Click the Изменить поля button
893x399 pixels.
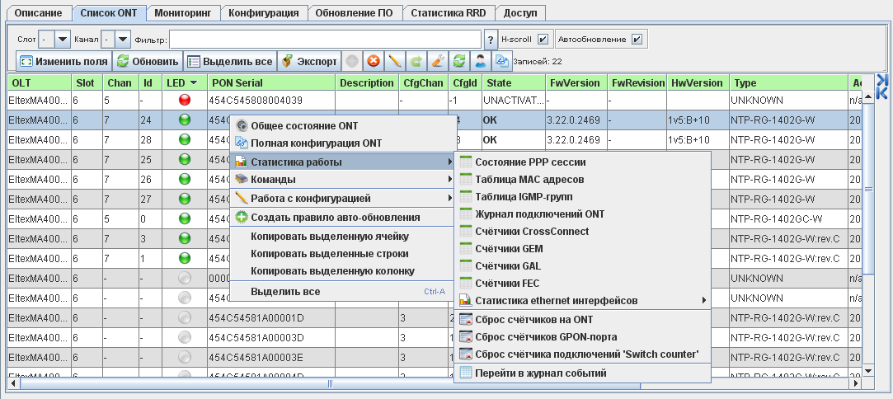[63, 61]
